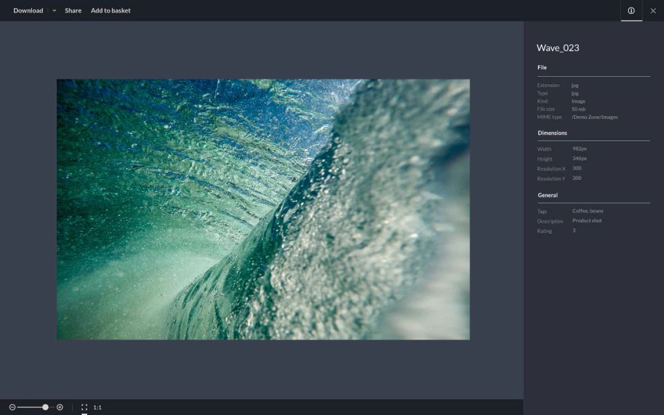Add Wave_023 to the basket
This screenshot has height=415, width=664.
(110, 10)
